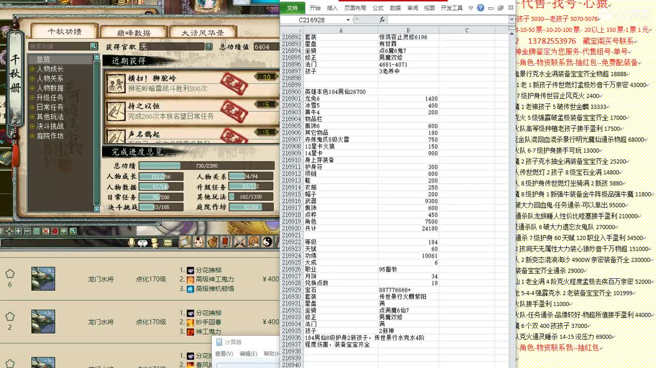
Task: Open the 编辑(E) menu in calculator window
Action: coord(249,354)
